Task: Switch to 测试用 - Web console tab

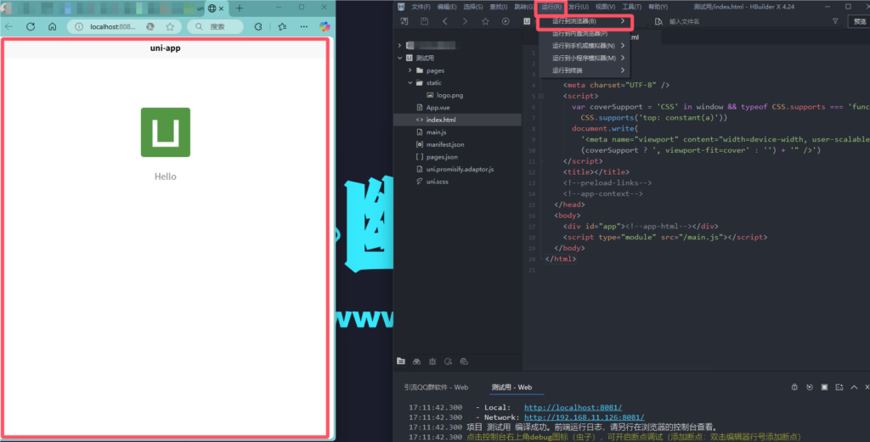Action: pyautogui.click(x=511, y=387)
